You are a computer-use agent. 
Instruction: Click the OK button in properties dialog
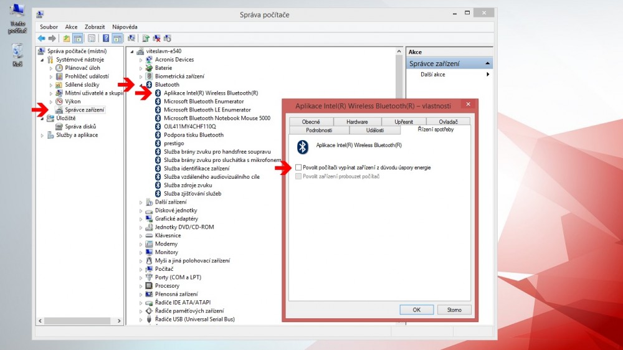pos(416,310)
